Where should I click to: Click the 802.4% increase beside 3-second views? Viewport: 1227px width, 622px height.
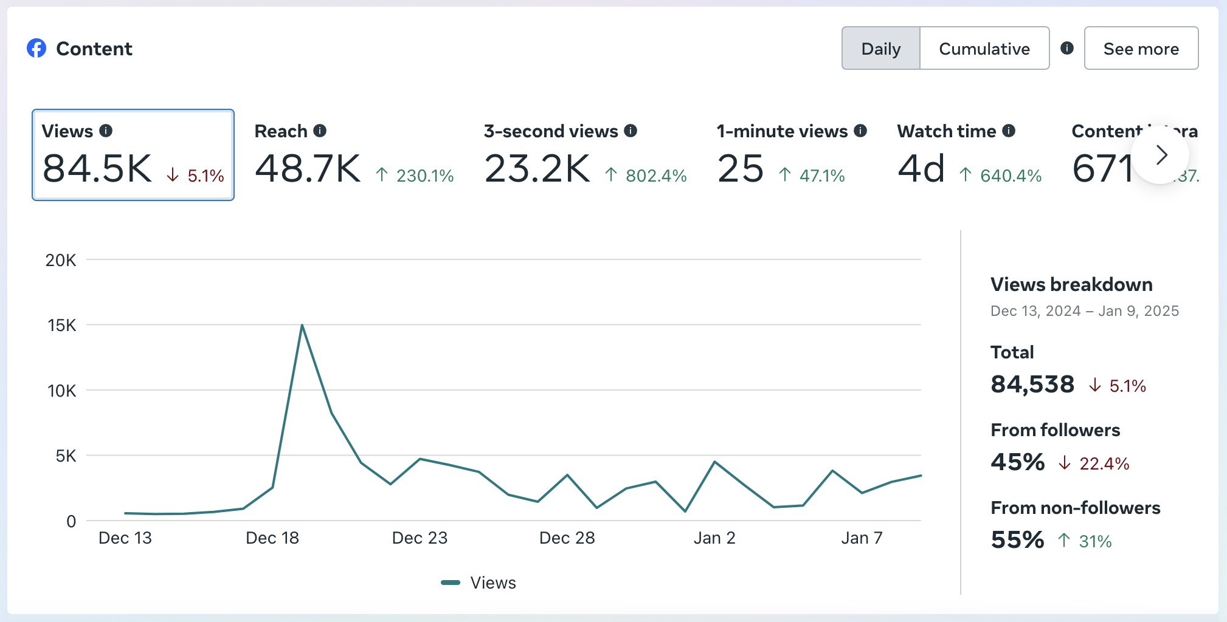click(646, 176)
